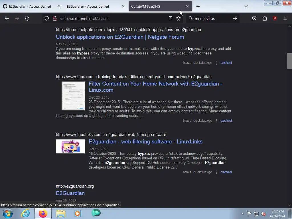Image resolution: width=292 pixels, height=219 pixels.
Task: Expand options dots for Linux.com result
Action: [x=216, y=121]
